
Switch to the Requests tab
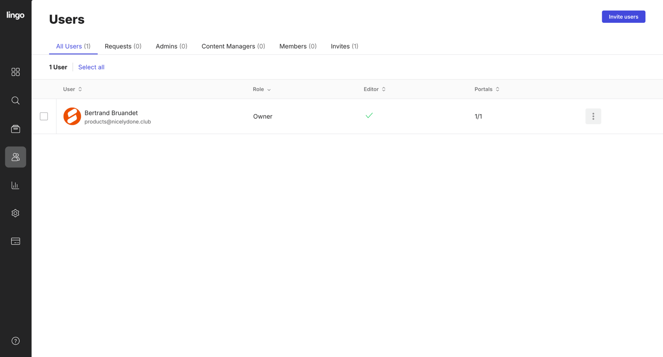(123, 46)
